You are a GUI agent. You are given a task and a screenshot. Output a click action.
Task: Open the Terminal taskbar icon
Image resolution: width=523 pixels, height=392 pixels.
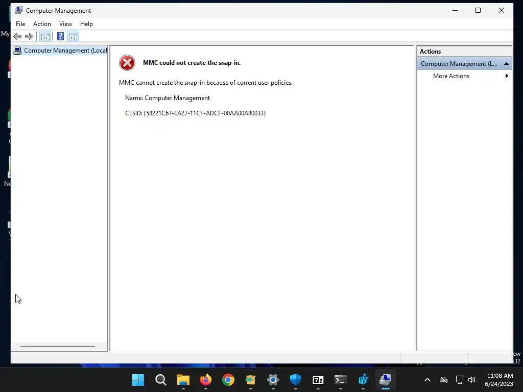click(x=341, y=380)
